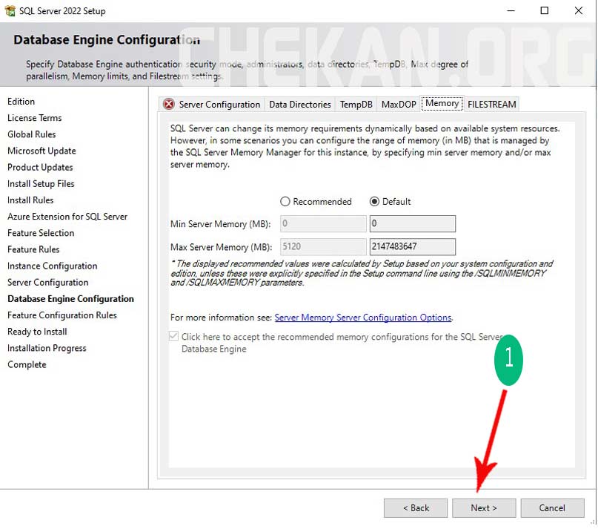Viewport: 598px width, 529px height.
Task: Open the Server Configuration tab
Action: coord(211,105)
